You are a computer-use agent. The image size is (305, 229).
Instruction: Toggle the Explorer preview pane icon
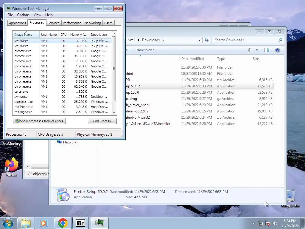[x=267, y=50]
